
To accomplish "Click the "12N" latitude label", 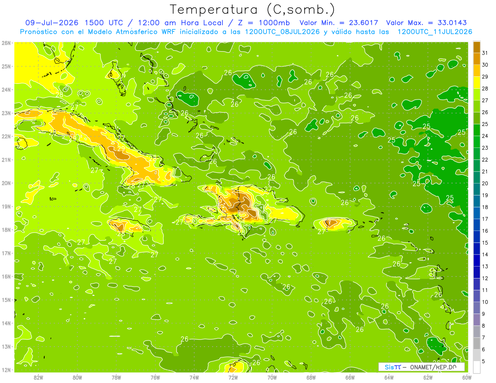I will (6, 370).
